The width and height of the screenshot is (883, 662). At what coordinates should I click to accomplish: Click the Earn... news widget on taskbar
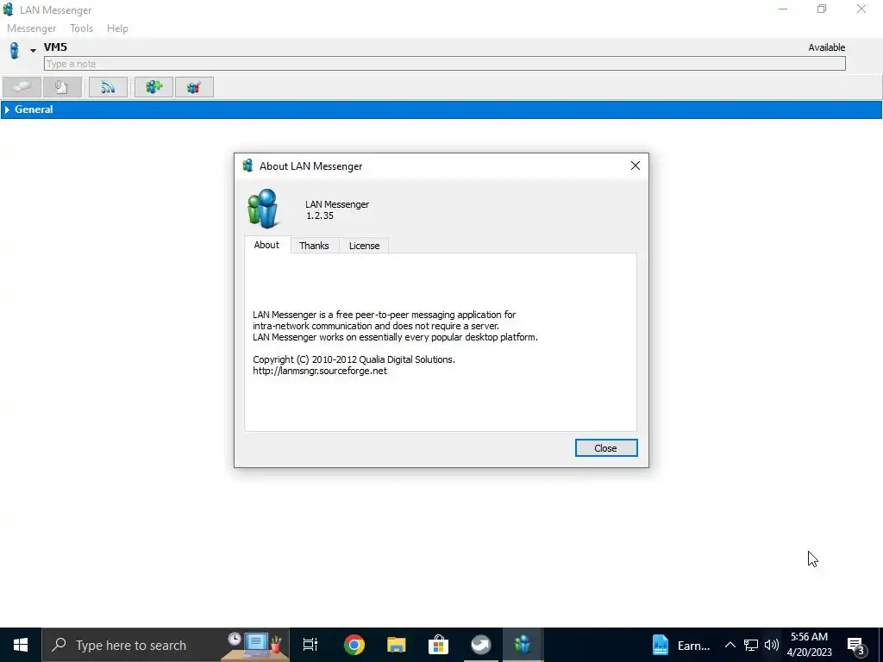(x=682, y=645)
